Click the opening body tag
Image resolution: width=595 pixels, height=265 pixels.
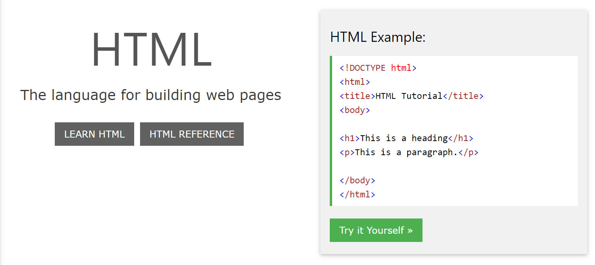[x=354, y=110]
